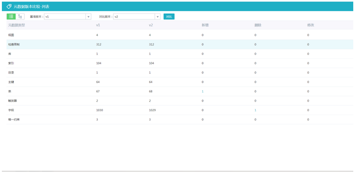Switch to the list view icon
Image resolution: width=360 pixels, height=177 pixels.
[x=11, y=16]
